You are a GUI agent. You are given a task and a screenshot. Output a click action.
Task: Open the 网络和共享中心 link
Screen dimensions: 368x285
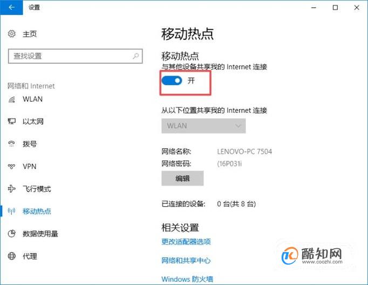(x=186, y=260)
